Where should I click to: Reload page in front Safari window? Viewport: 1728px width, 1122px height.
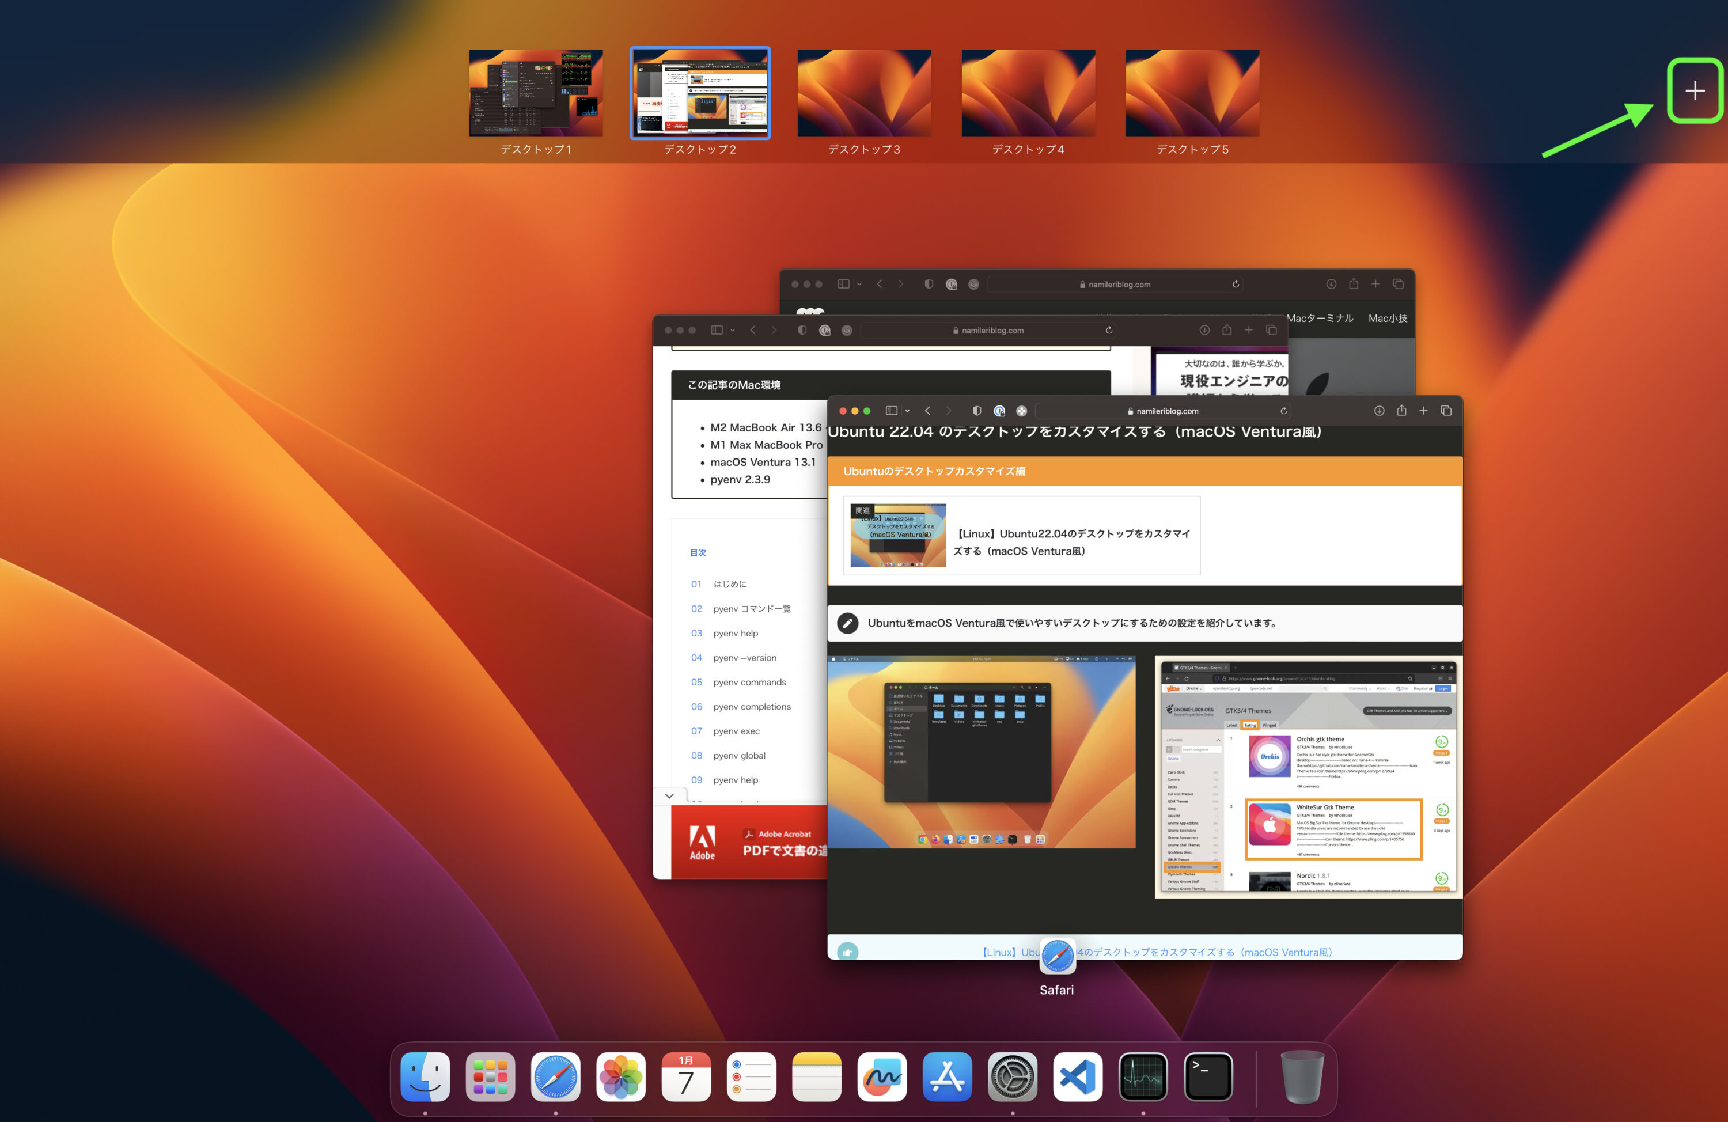1284,411
